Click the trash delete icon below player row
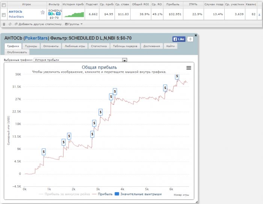The height and width of the screenshot is (204, 263). coord(4,24)
